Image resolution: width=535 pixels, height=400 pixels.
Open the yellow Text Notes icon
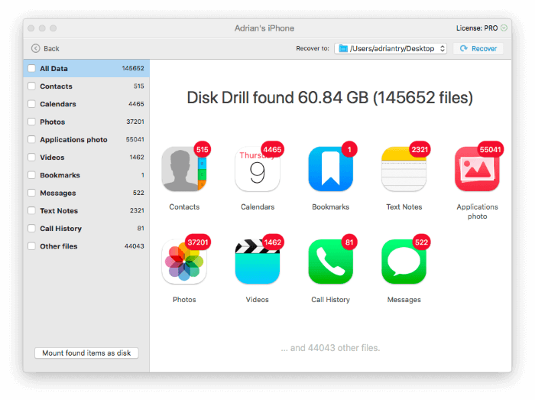click(404, 168)
